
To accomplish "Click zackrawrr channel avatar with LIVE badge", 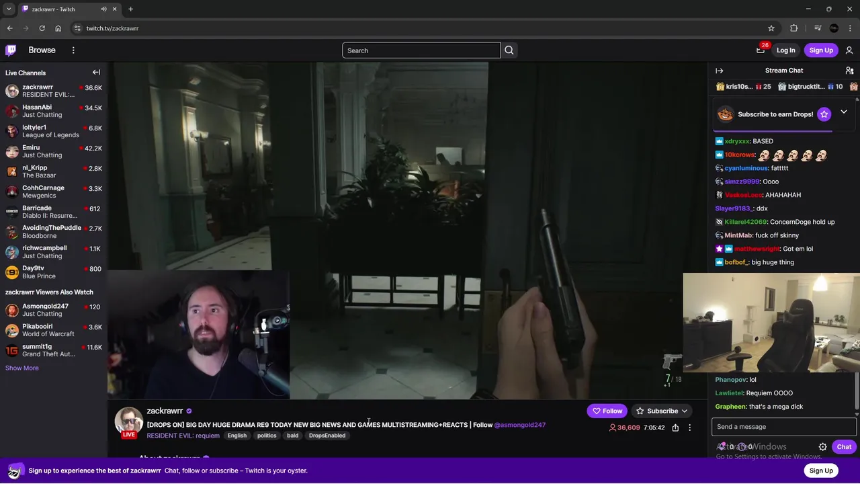I will click(x=128, y=422).
